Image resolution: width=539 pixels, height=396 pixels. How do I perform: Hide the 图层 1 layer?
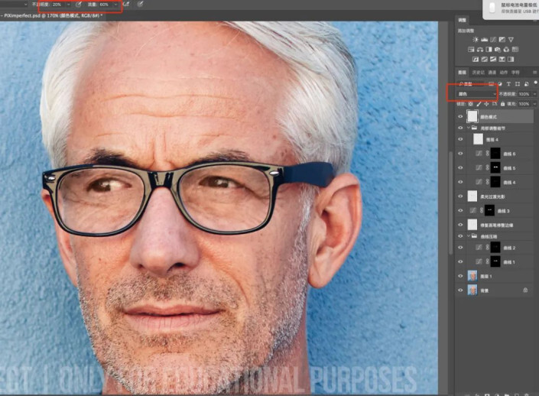tap(460, 277)
